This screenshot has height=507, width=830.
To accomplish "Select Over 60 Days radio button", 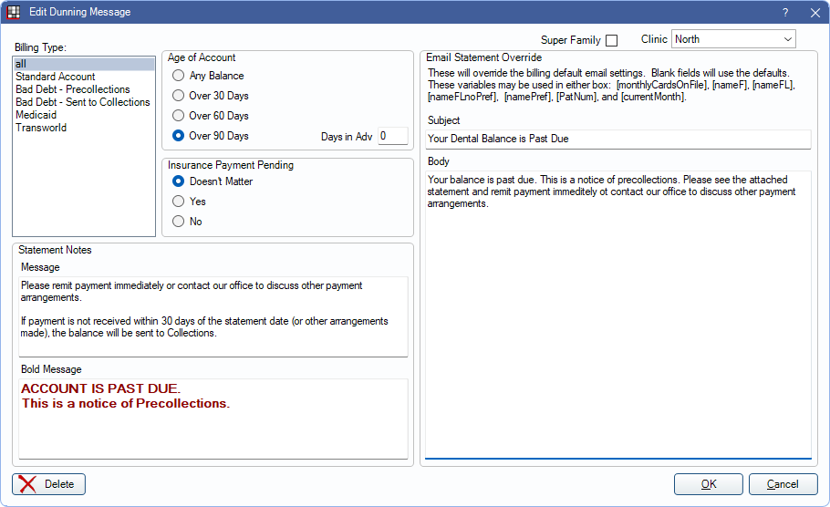I will pos(179,116).
